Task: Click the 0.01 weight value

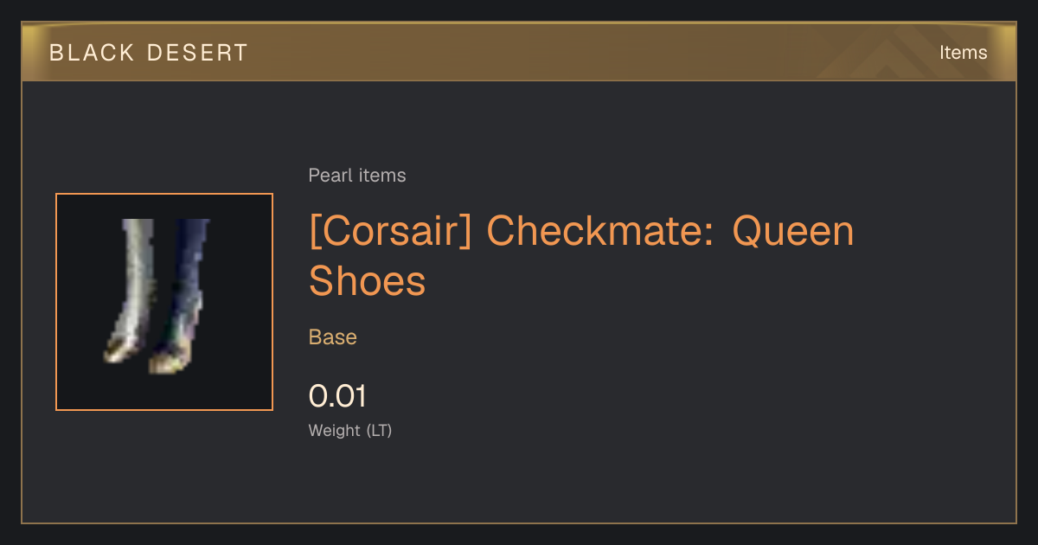Action: coord(338,396)
